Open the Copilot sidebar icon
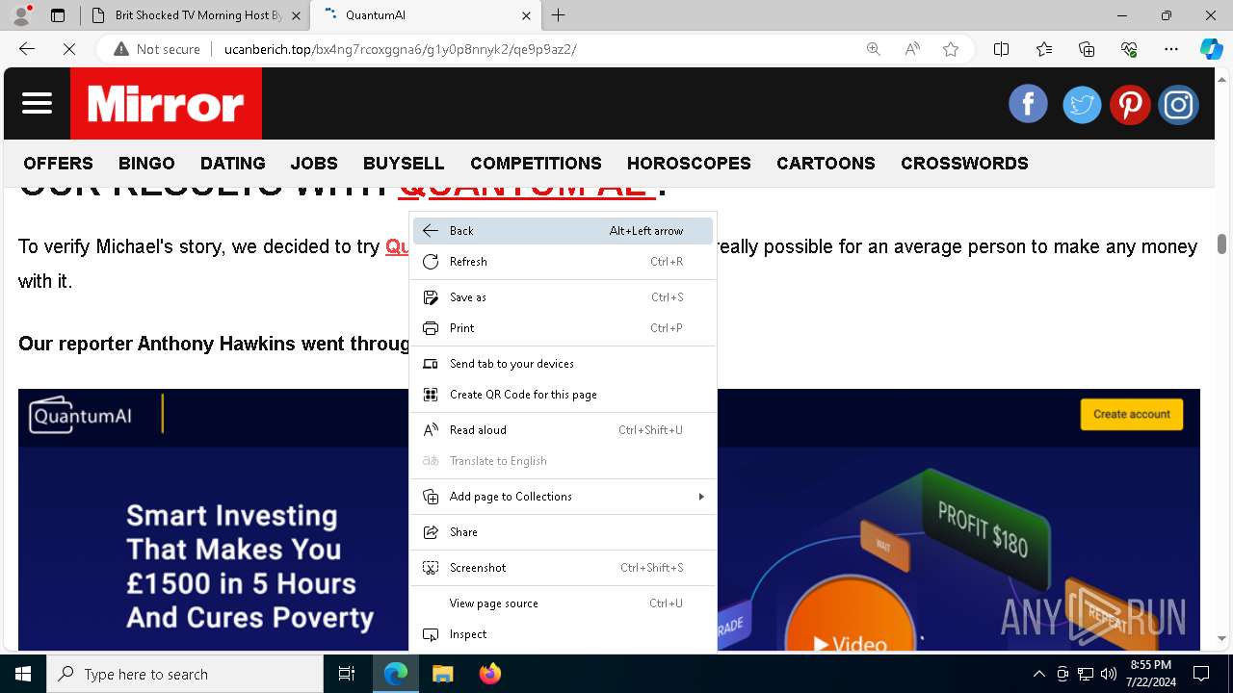This screenshot has width=1233, height=693. (1211, 49)
